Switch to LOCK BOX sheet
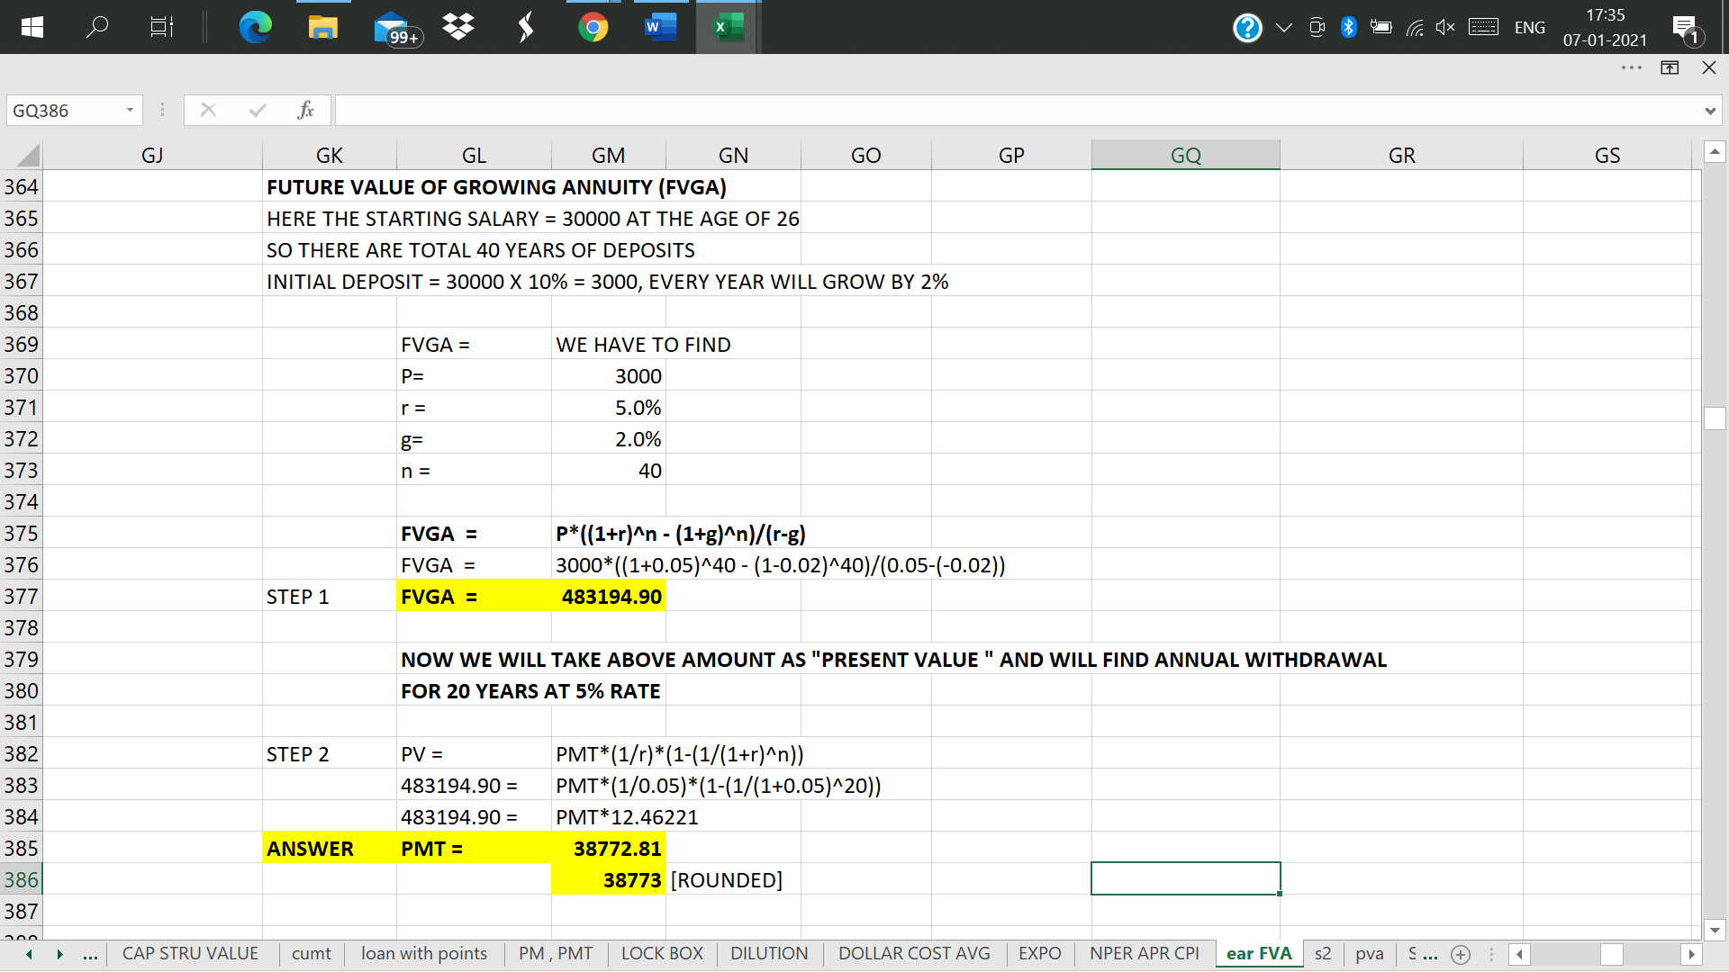1729x972 pixels. (x=662, y=953)
